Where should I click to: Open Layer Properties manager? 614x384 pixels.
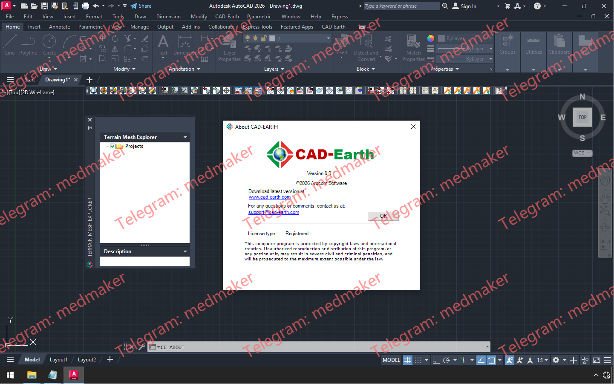click(229, 48)
